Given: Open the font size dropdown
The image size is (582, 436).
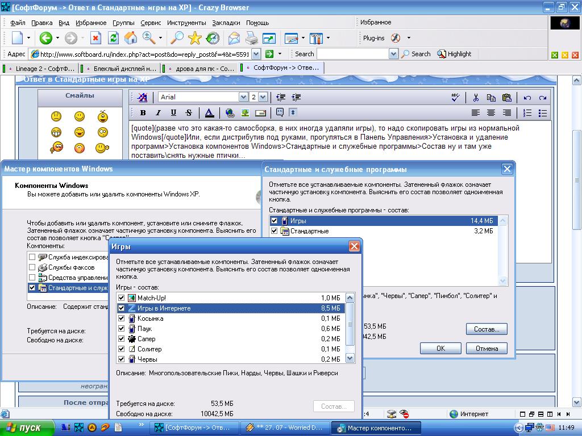Looking at the screenshot, I should [263, 97].
